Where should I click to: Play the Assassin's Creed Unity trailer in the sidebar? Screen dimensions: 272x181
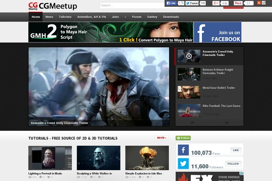pyautogui.click(x=189, y=56)
